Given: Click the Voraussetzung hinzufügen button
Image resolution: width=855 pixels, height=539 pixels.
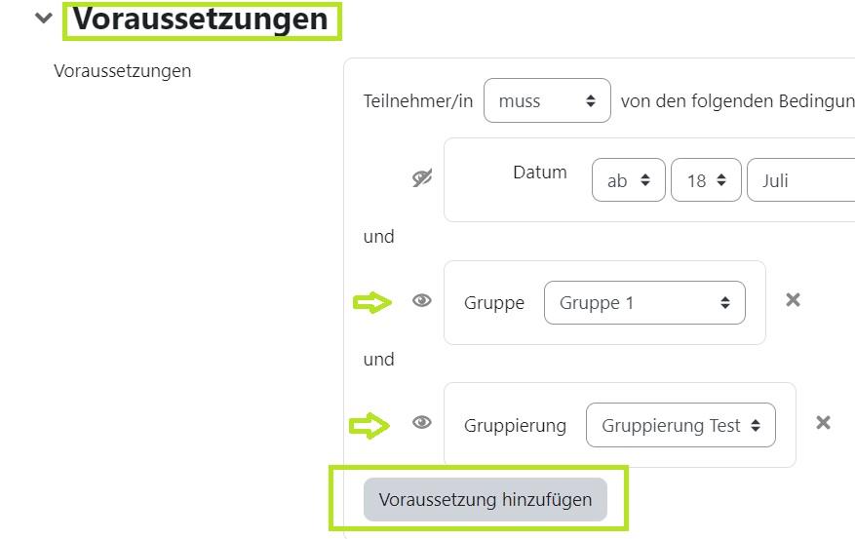Looking at the screenshot, I should coord(485,500).
